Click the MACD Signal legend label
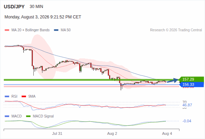This screenshot has height=139, width=205. [x=43, y=116]
